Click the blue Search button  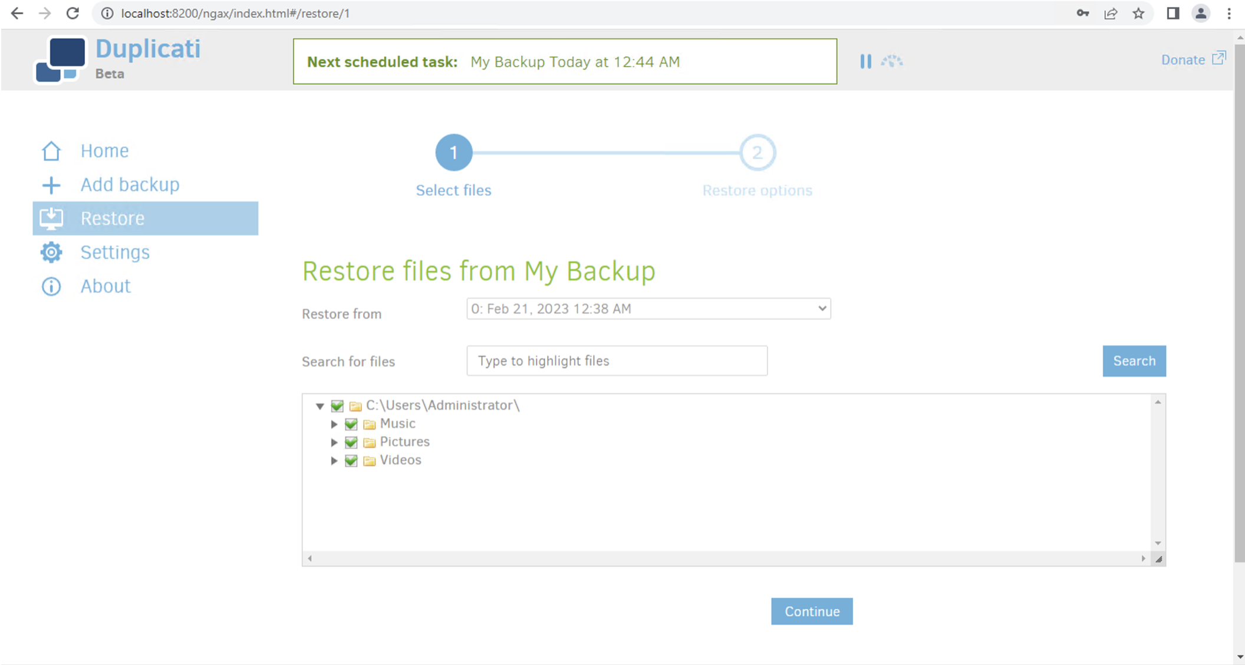pyautogui.click(x=1134, y=361)
